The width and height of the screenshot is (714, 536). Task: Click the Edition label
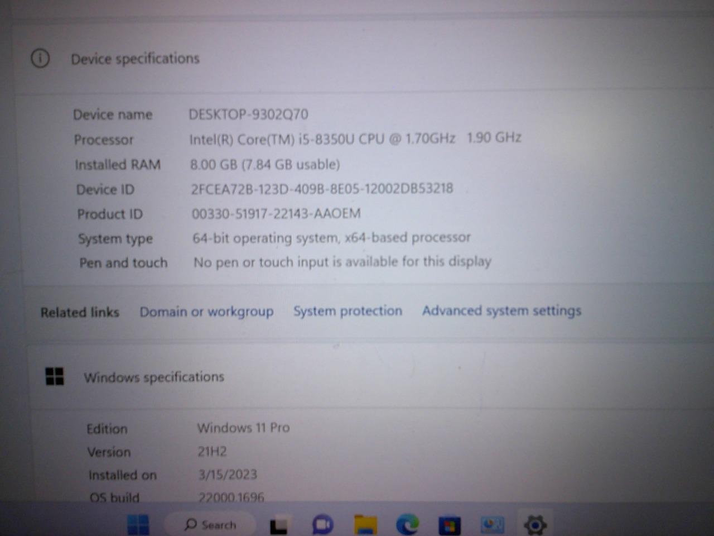[107, 429]
